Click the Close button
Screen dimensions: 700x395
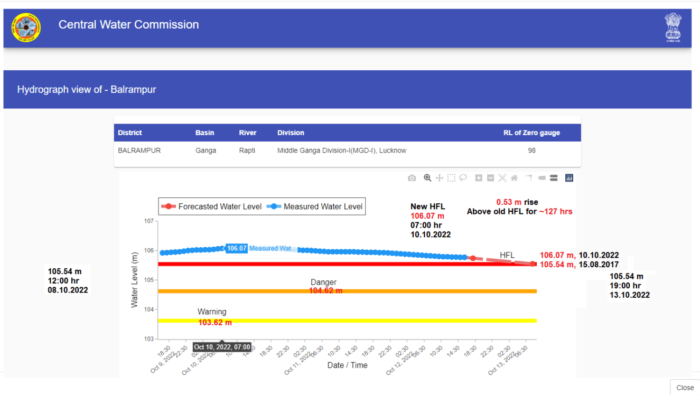tap(685, 388)
